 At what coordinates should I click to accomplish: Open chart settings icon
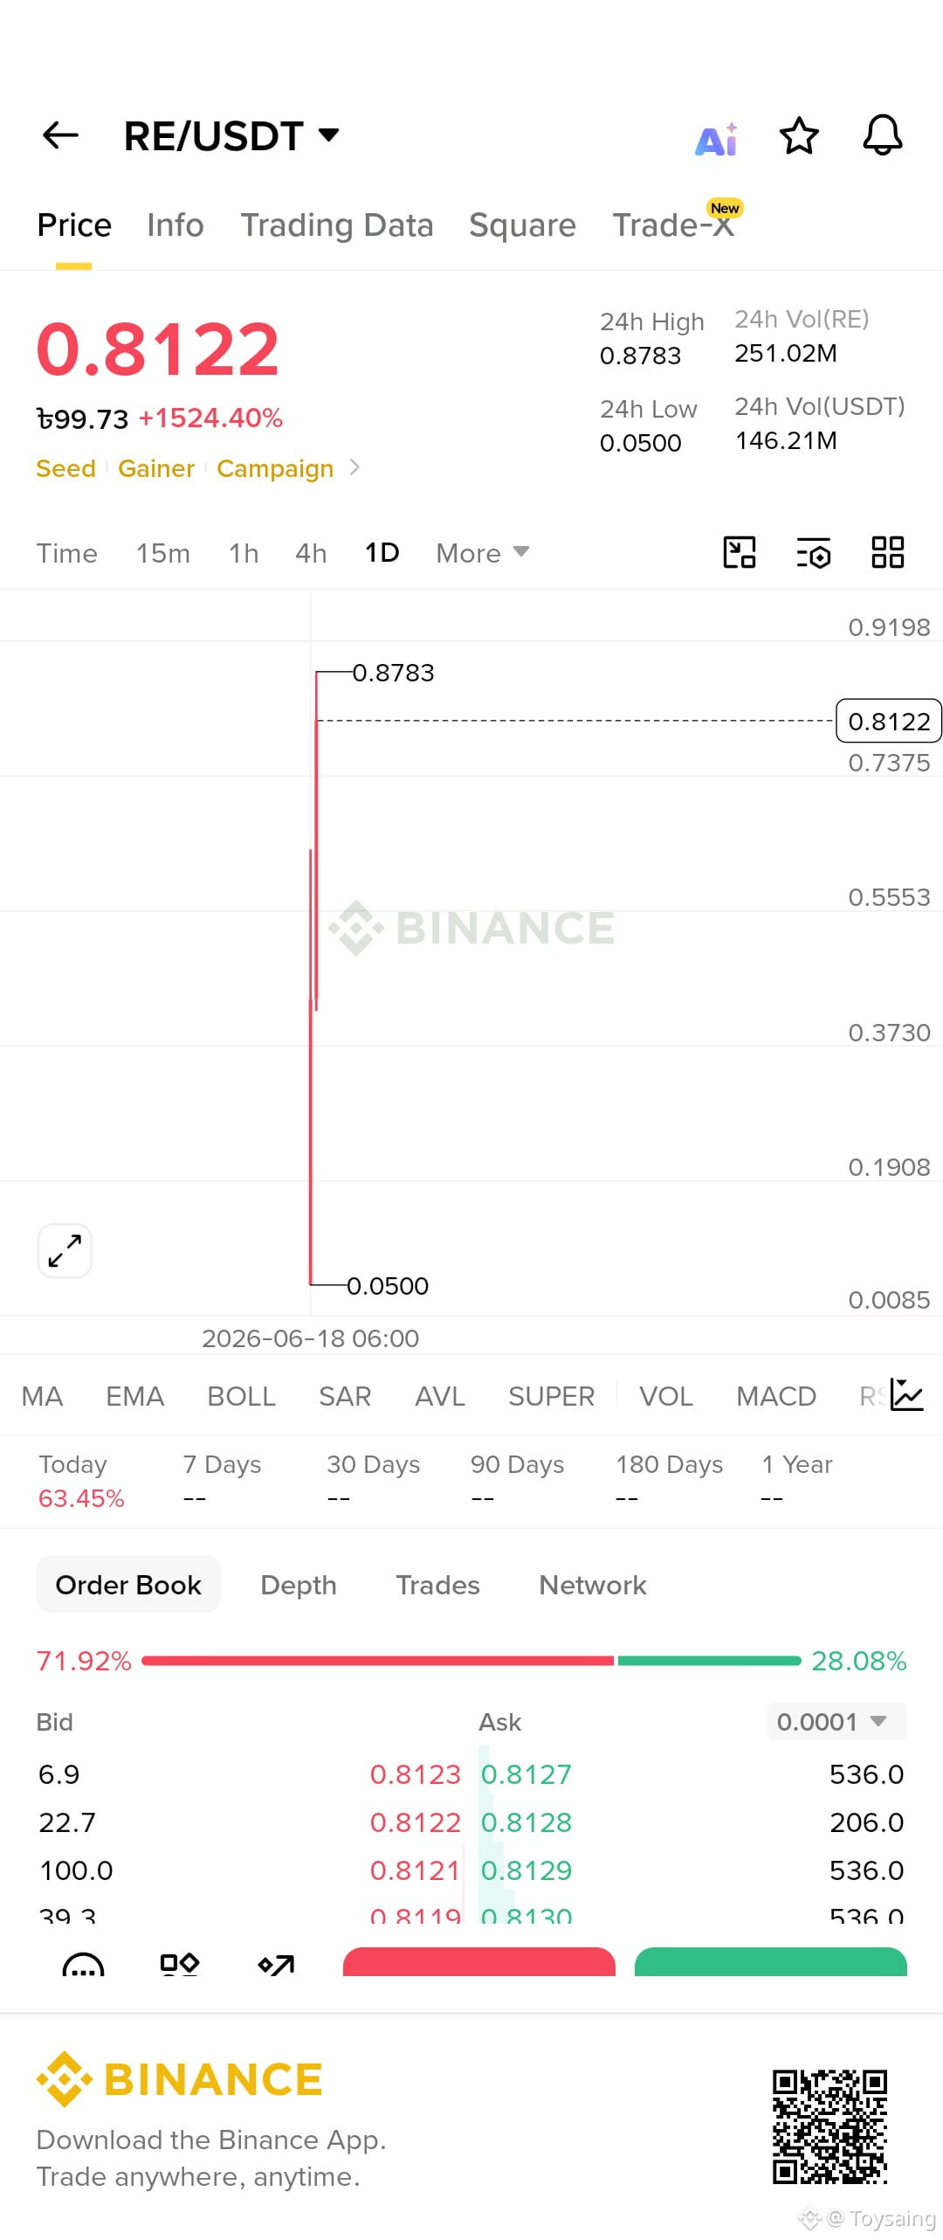pos(814,553)
